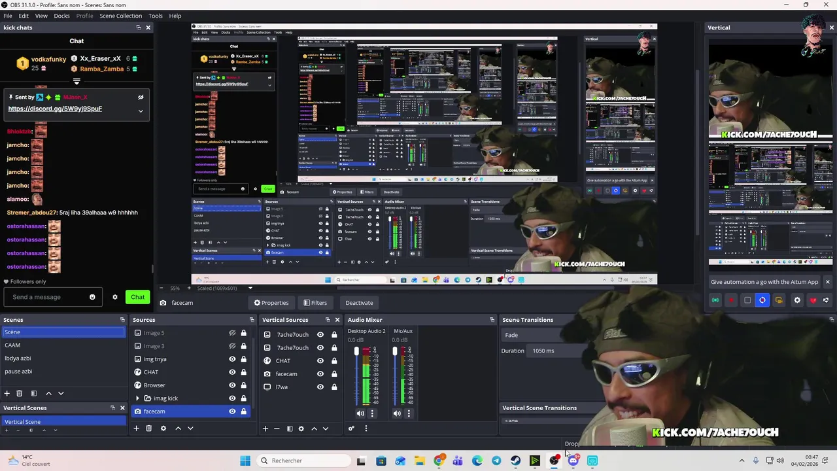Float the Sources dock with pop-out icon
The width and height of the screenshot is (837, 471).
click(x=252, y=320)
